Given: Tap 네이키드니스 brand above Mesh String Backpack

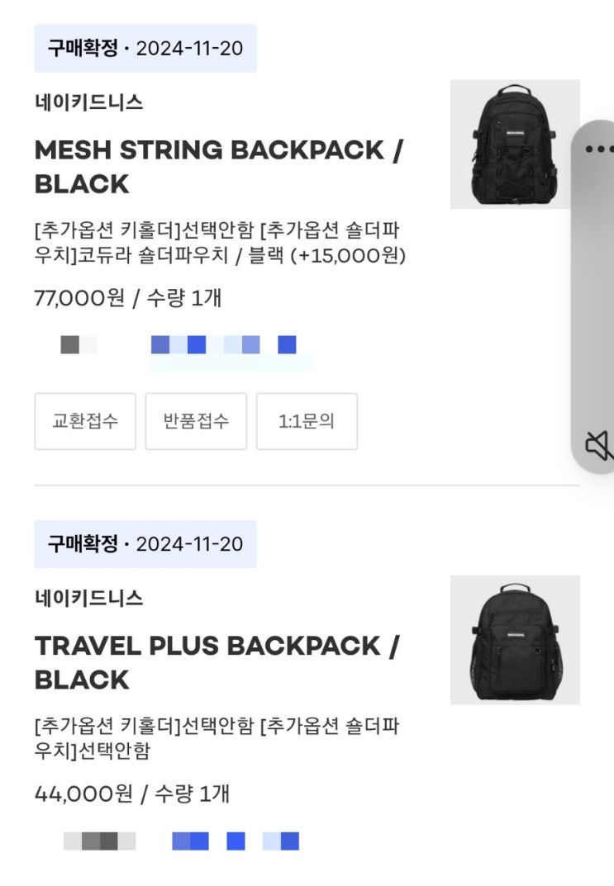Looking at the screenshot, I should click(89, 102).
